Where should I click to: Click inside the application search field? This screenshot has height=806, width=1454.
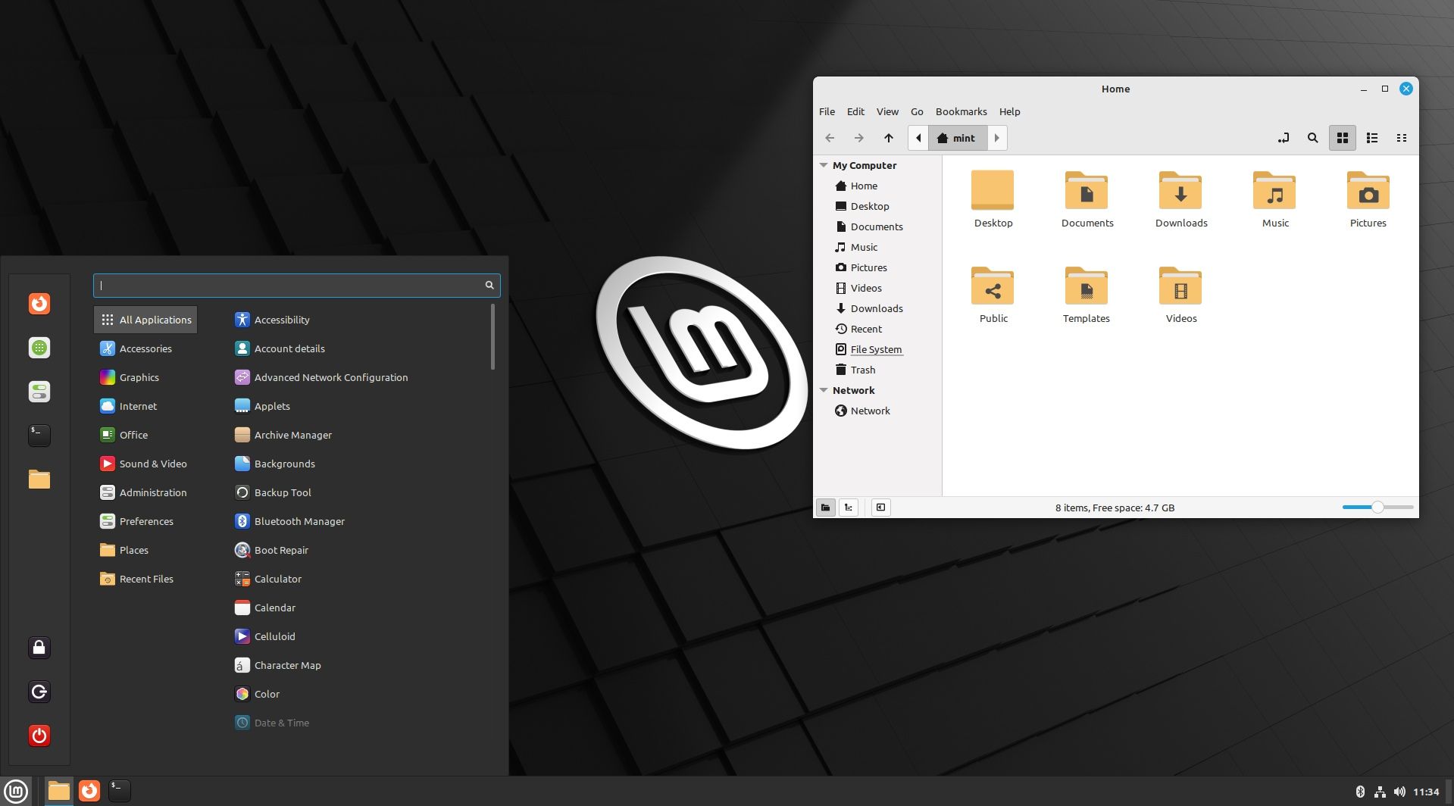tap(295, 285)
